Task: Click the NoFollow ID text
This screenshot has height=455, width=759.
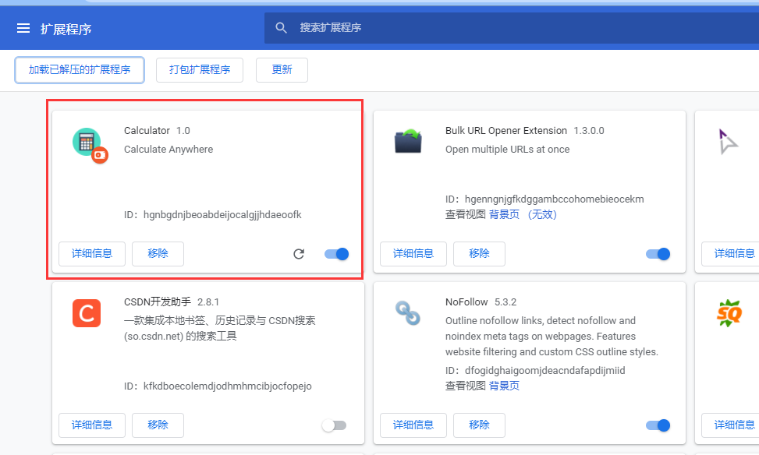Action: pos(535,370)
